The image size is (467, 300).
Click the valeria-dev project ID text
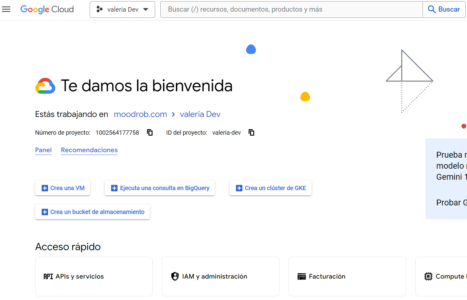pyautogui.click(x=226, y=133)
